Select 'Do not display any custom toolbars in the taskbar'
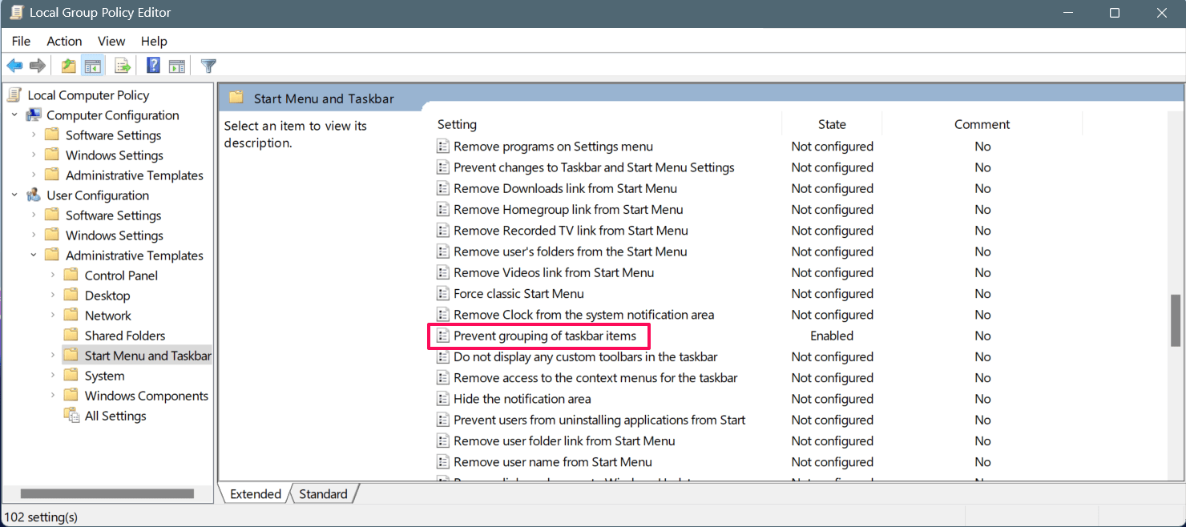Screen dimensions: 1186x527 pyautogui.click(x=586, y=357)
